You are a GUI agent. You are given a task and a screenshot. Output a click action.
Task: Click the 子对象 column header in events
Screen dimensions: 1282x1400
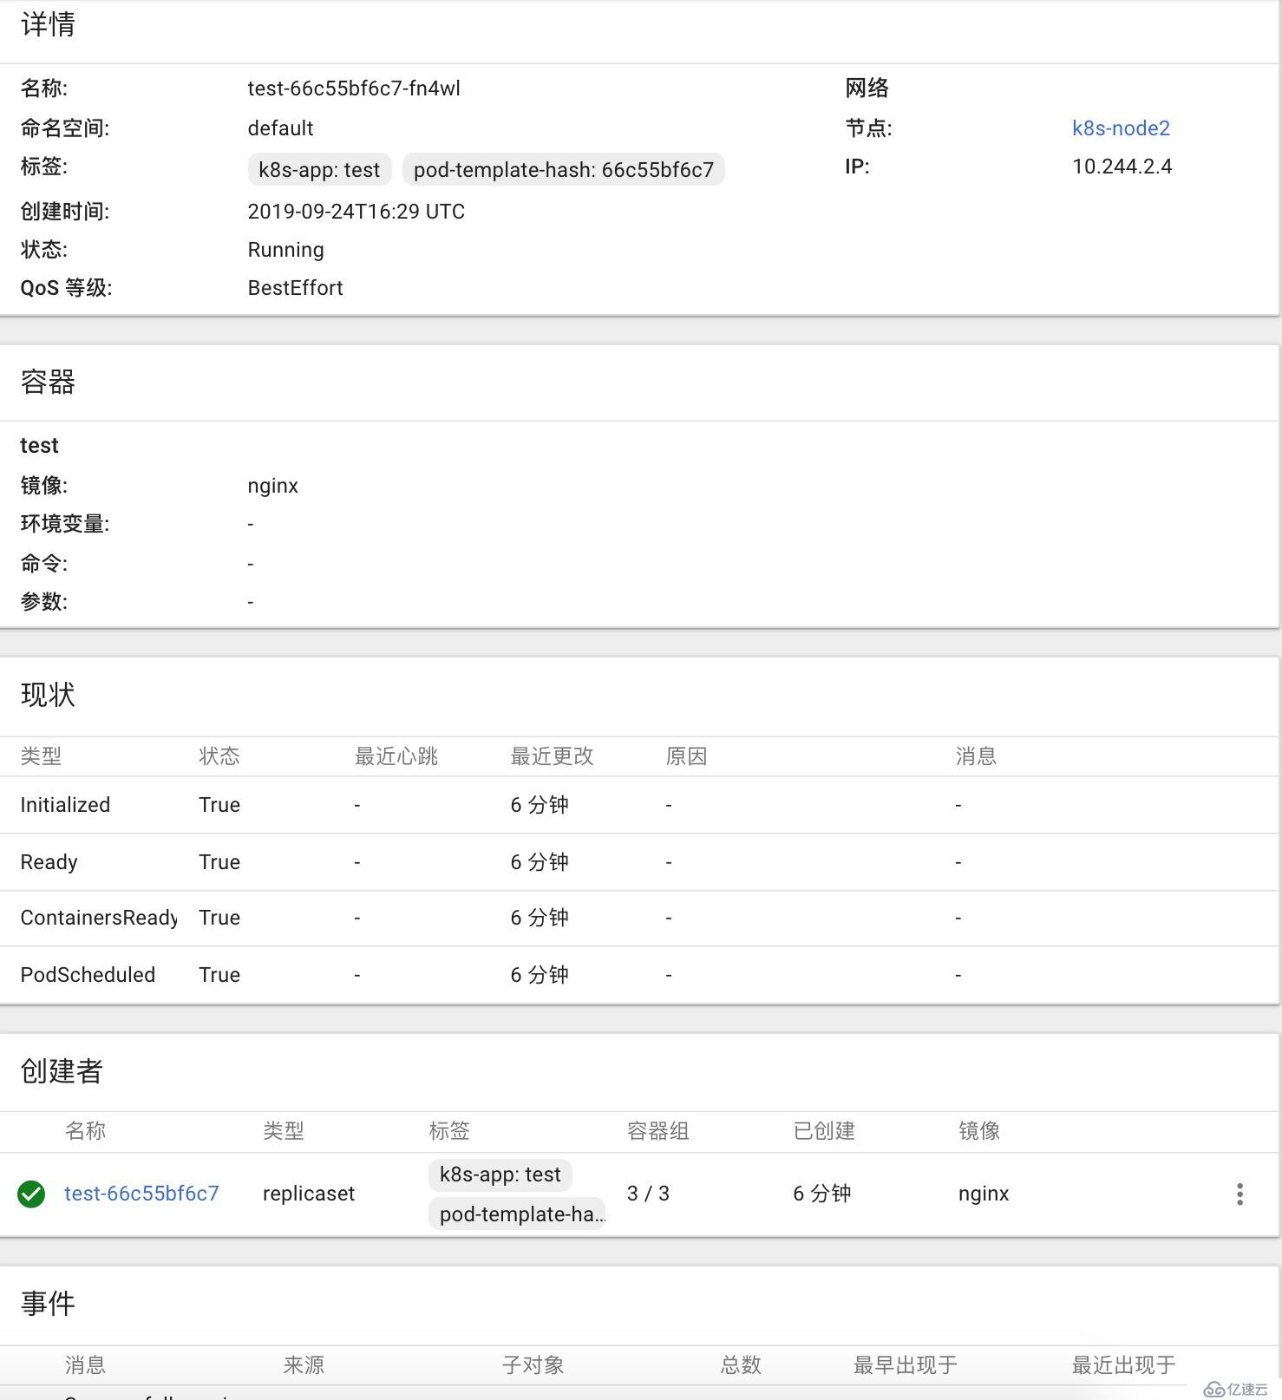coord(533,1365)
